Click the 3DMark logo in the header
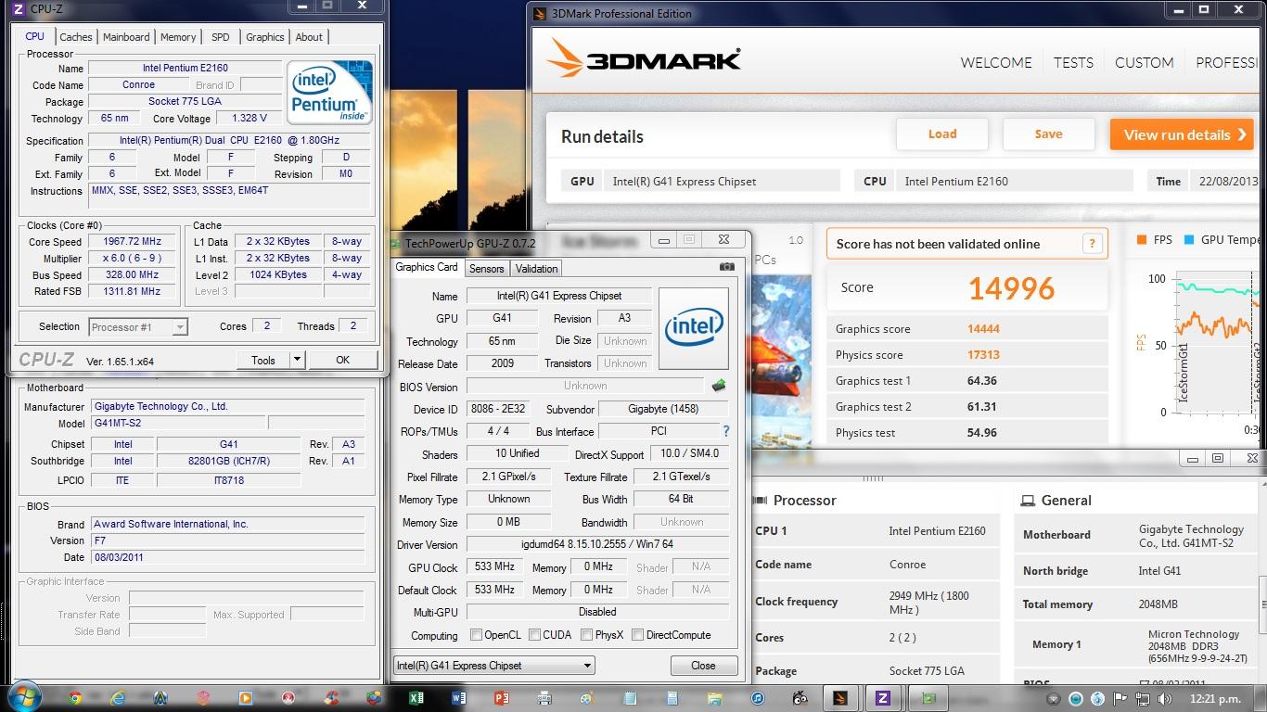Screen dimensions: 1267x712 pyautogui.click(x=643, y=59)
